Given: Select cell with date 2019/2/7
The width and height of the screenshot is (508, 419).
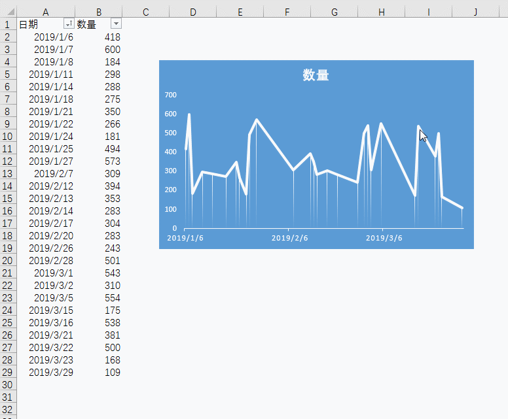Looking at the screenshot, I should pyautogui.click(x=46, y=173).
